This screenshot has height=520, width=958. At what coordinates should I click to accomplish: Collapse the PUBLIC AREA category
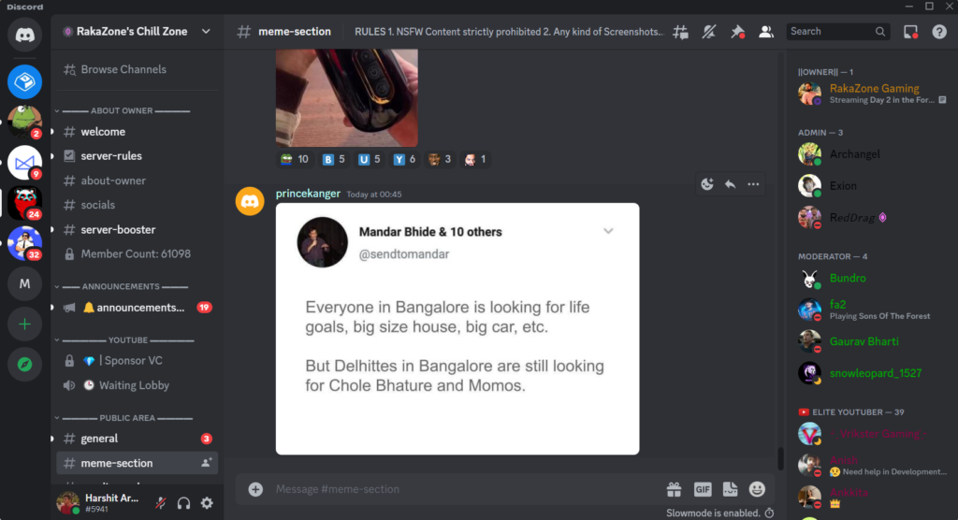point(127,418)
